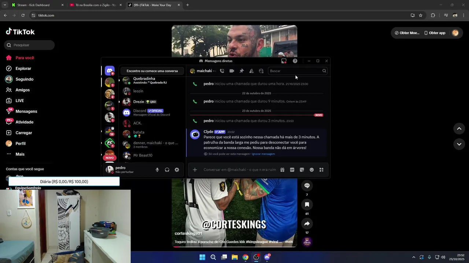The width and height of the screenshot is (469, 263).
Task: Open TikTok Explorar page
Action: pyautogui.click(x=23, y=68)
